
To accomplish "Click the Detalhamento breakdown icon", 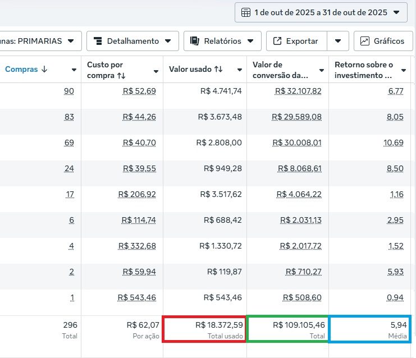I will (x=98, y=41).
